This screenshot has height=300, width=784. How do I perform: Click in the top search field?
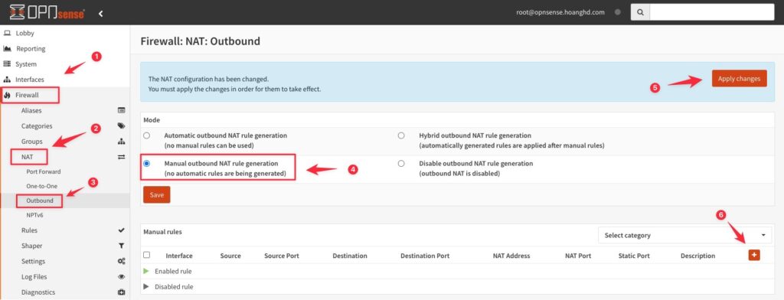pos(711,12)
